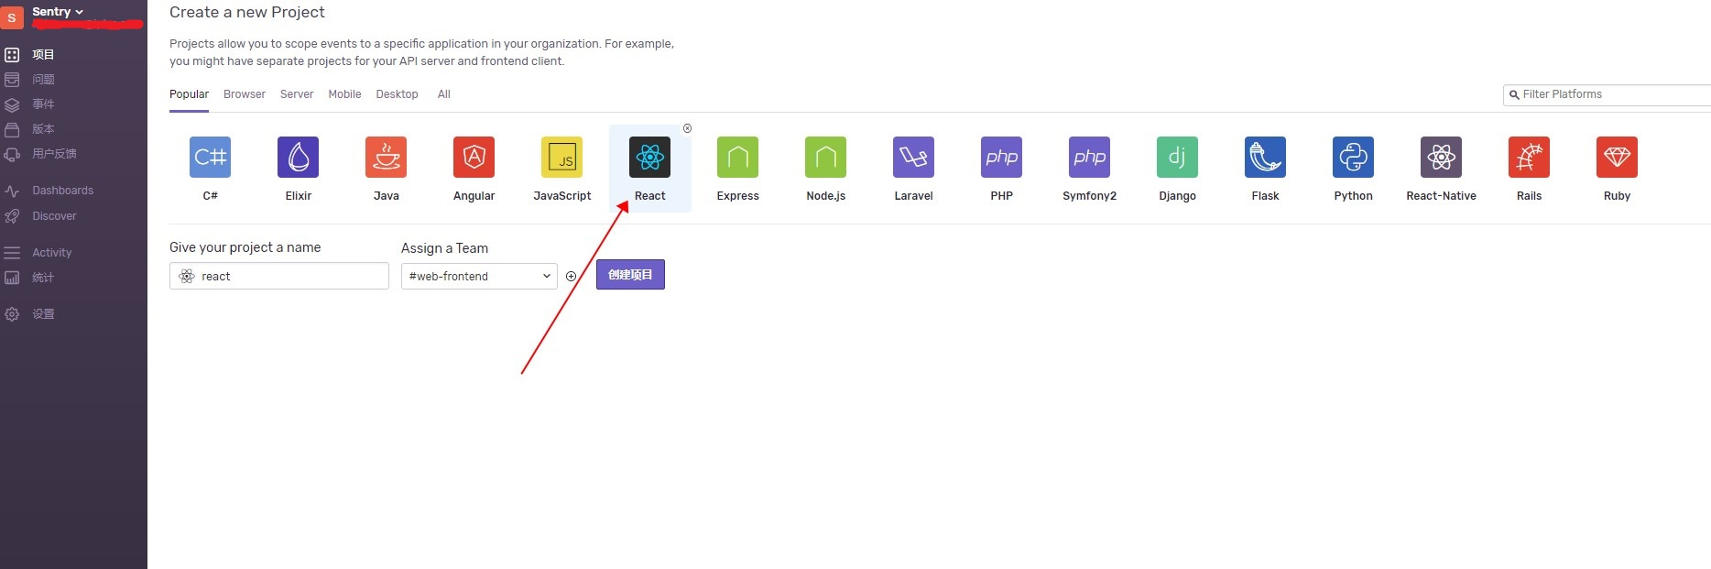Click the React platform icon
The width and height of the screenshot is (1711, 569).
(x=649, y=157)
